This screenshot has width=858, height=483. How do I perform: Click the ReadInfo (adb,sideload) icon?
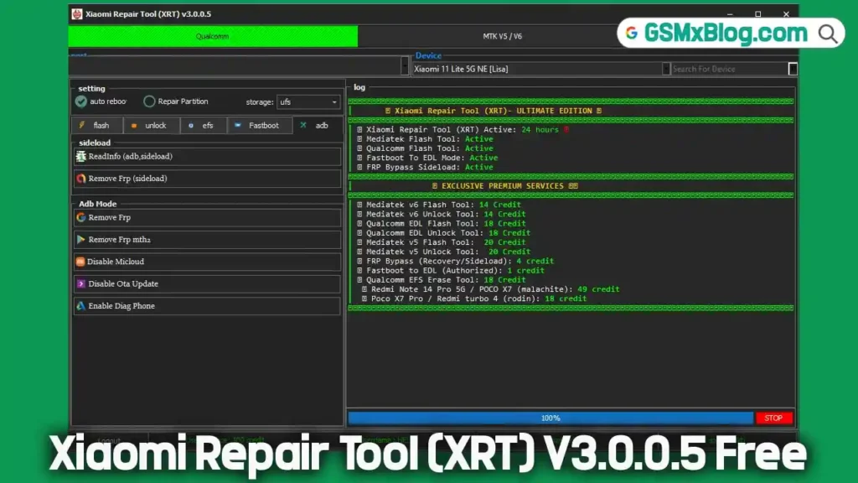coord(81,157)
